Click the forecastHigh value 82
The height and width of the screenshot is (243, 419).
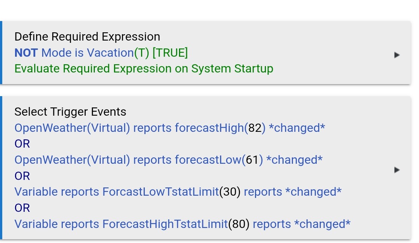coord(255,128)
